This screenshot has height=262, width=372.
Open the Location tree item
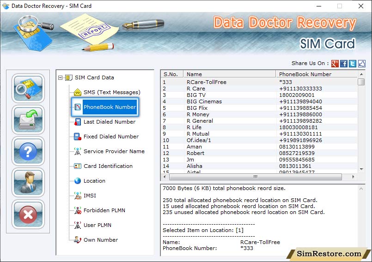pos(94,181)
